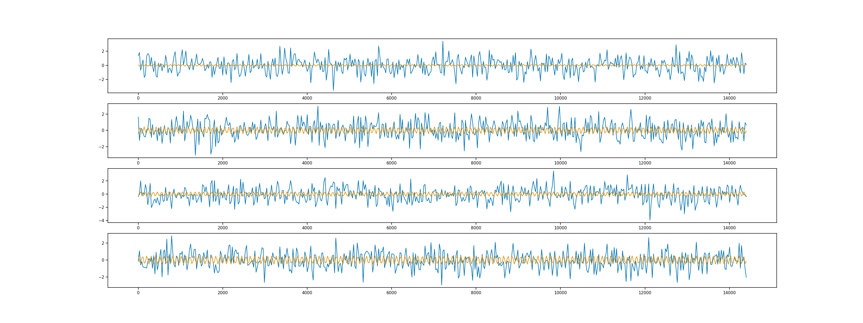Click the 14000 x-tick label of top subplot
Screen dimensions: 863x323
tap(729, 98)
